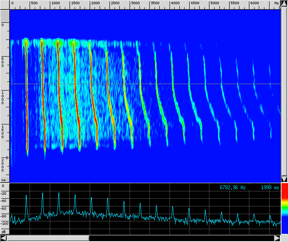The width and height of the screenshot is (288, 242).
Task: Click the 3000 mark on the frequency ruler
Action: pyautogui.click(x=135, y=3)
